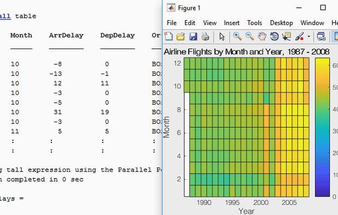Toggle the Link Plot toolbar icon

321,37
